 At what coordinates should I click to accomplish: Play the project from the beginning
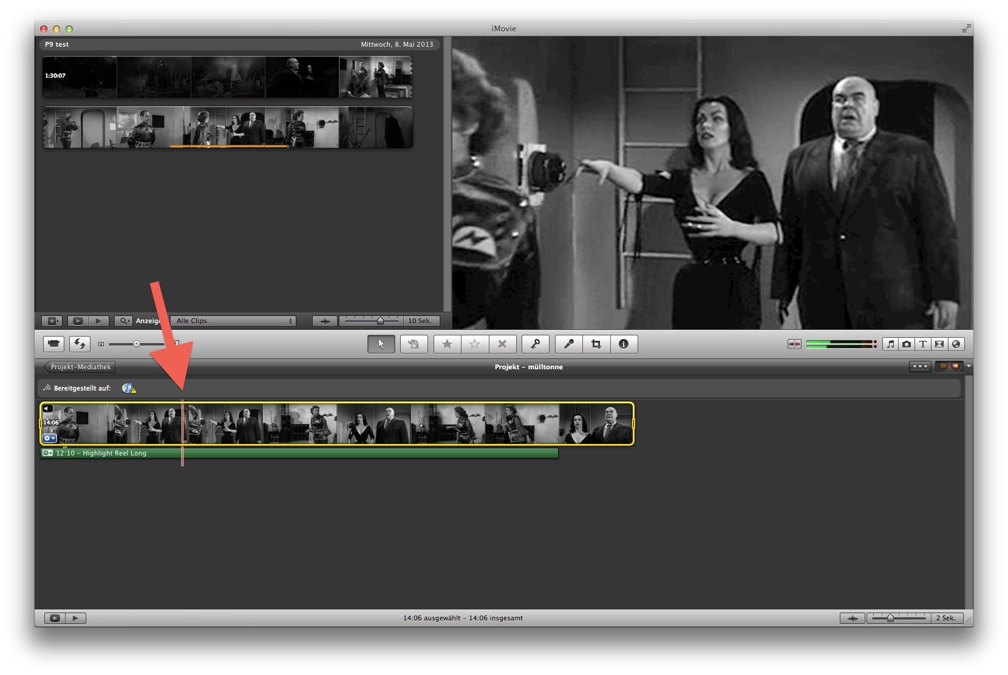(76, 618)
